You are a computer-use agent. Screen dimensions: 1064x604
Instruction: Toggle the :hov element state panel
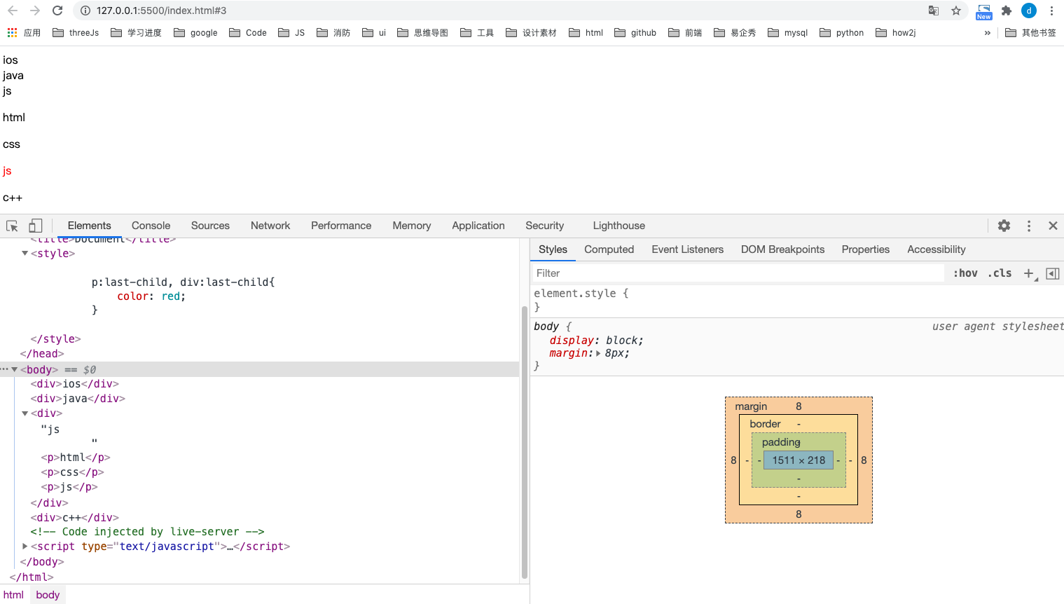pyautogui.click(x=965, y=273)
